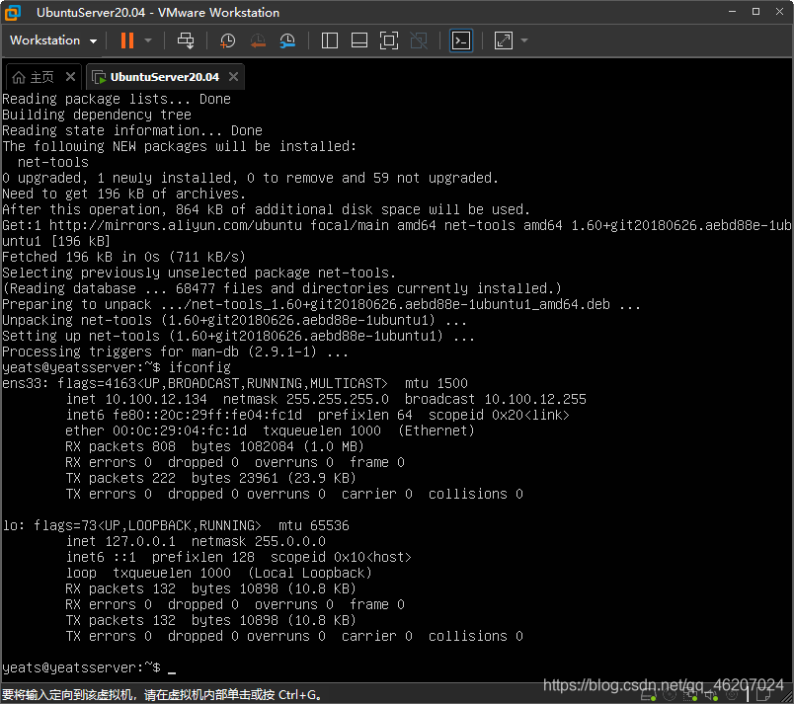Expand the stretch display options arrow
The image size is (794, 704).
click(524, 40)
